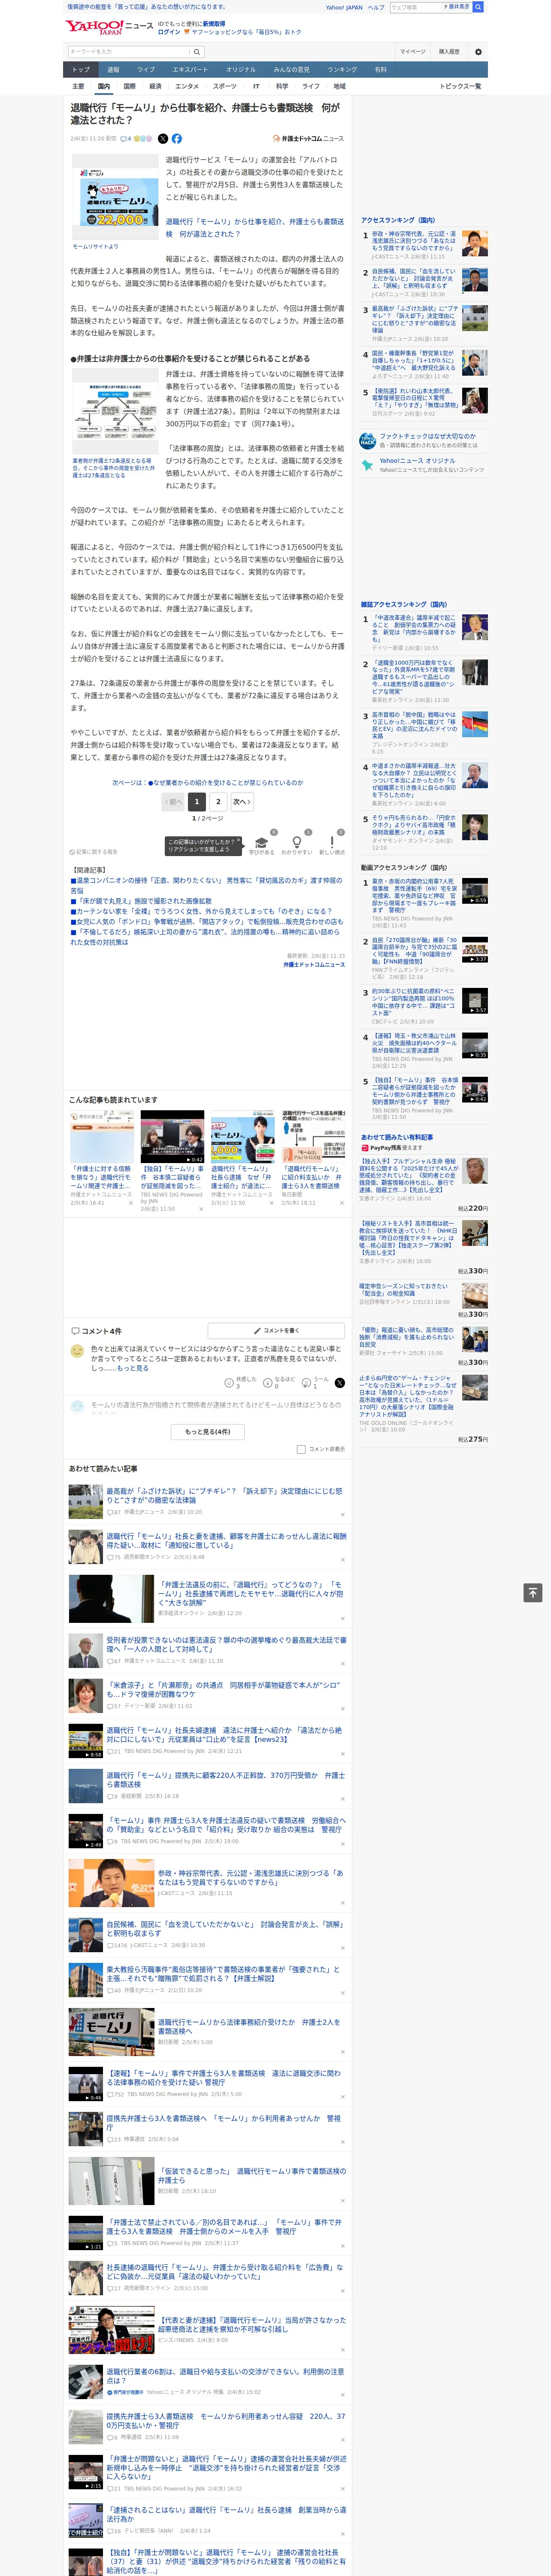The height and width of the screenshot is (2576, 551).
Task: Open トピックス一覧 link
Action: 460,86
